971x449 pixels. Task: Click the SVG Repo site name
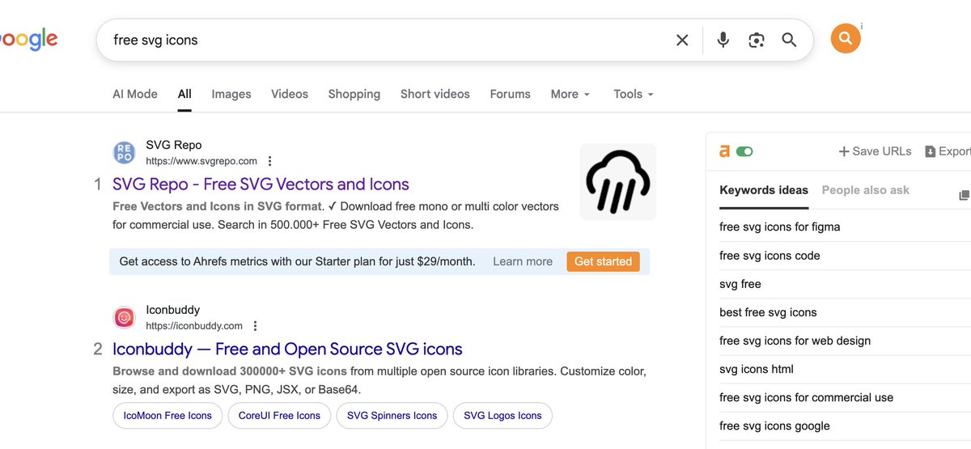[x=174, y=146]
